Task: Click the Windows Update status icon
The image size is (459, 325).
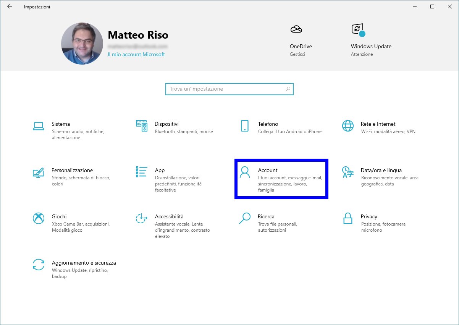Action: (358, 30)
